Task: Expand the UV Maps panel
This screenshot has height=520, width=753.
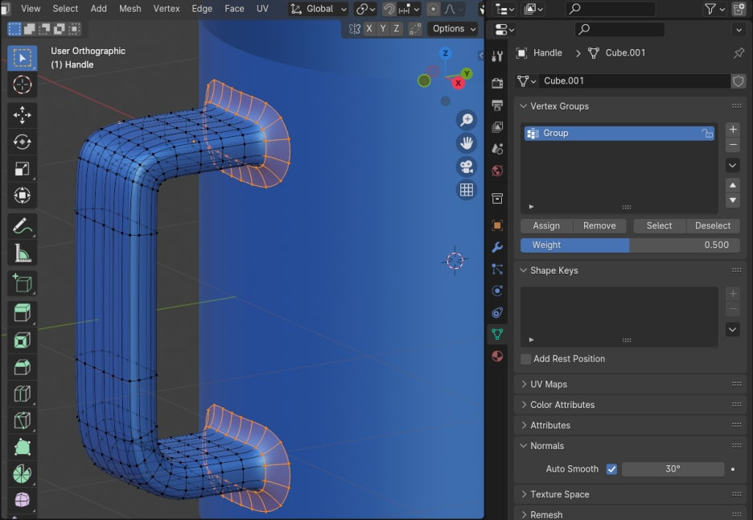Action: pyautogui.click(x=549, y=384)
